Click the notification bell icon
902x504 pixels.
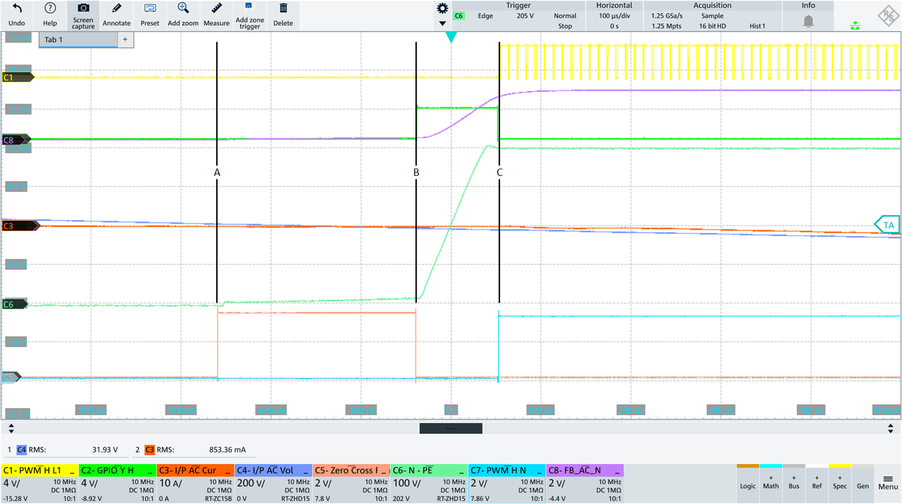(808, 21)
